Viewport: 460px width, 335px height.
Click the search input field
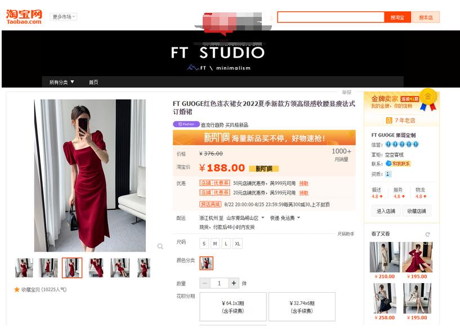pyautogui.click(x=331, y=17)
